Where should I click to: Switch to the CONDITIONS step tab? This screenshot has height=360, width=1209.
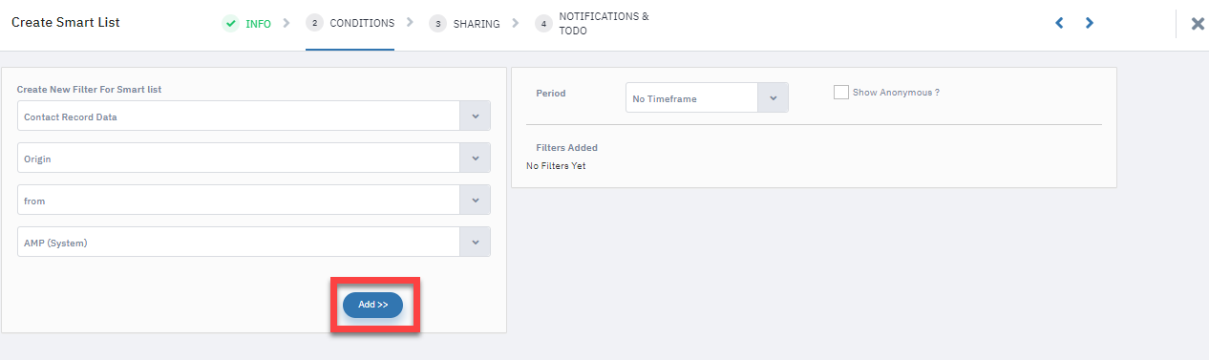[x=362, y=23]
